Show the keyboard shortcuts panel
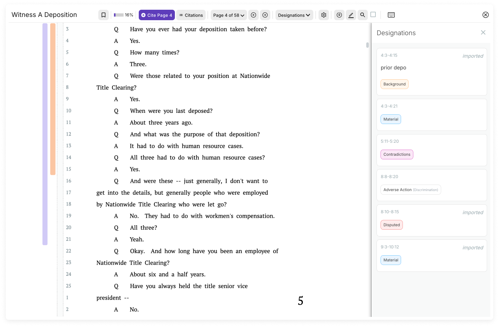The image size is (499, 327). (391, 15)
